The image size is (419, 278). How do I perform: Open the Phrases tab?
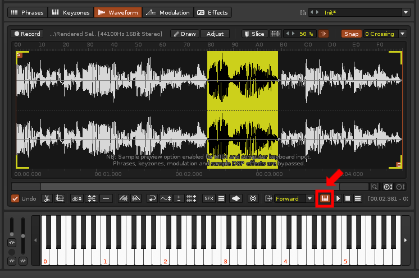point(28,12)
